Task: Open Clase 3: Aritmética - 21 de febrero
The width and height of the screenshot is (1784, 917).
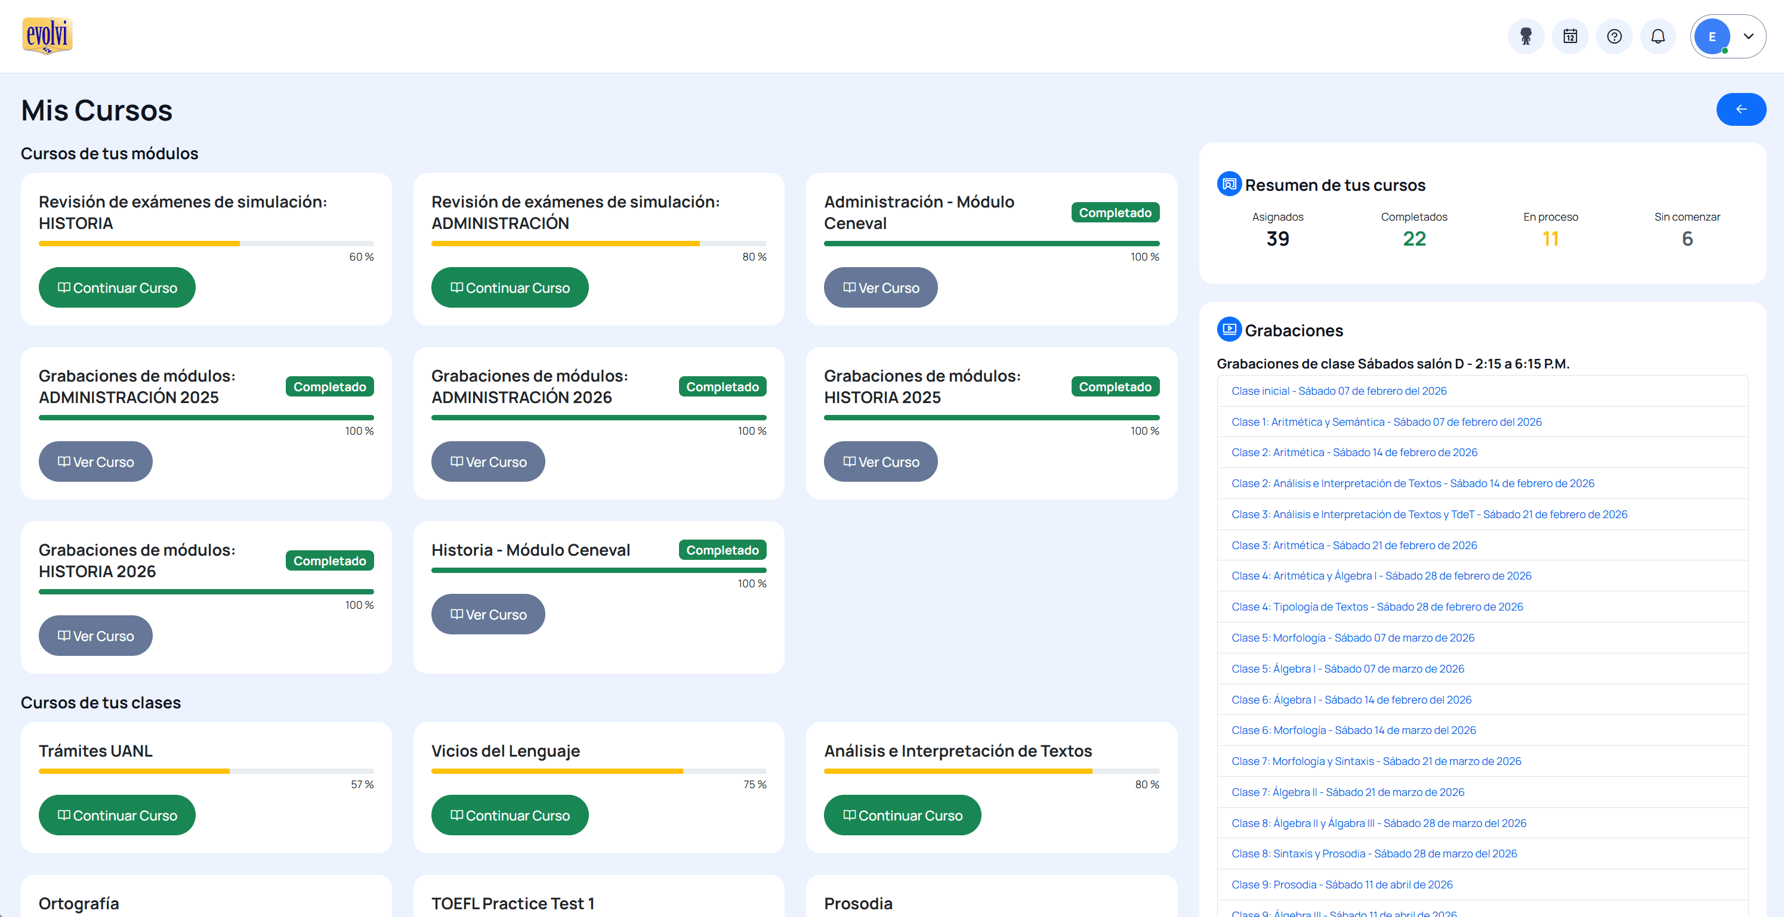Action: click(x=1354, y=546)
